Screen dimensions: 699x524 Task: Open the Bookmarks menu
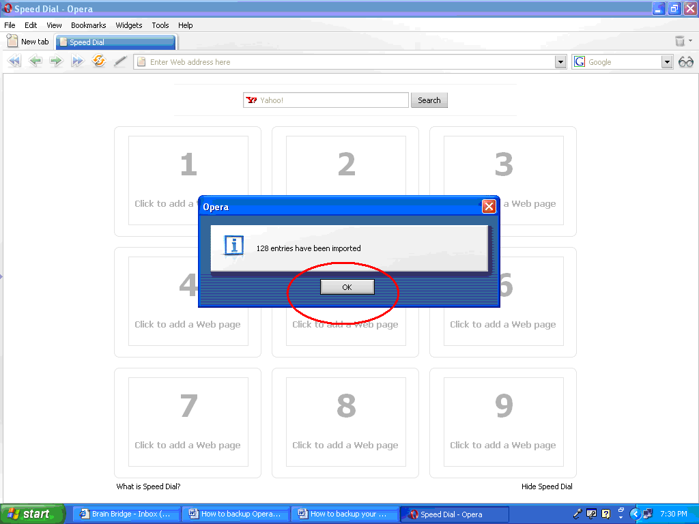[x=89, y=25]
